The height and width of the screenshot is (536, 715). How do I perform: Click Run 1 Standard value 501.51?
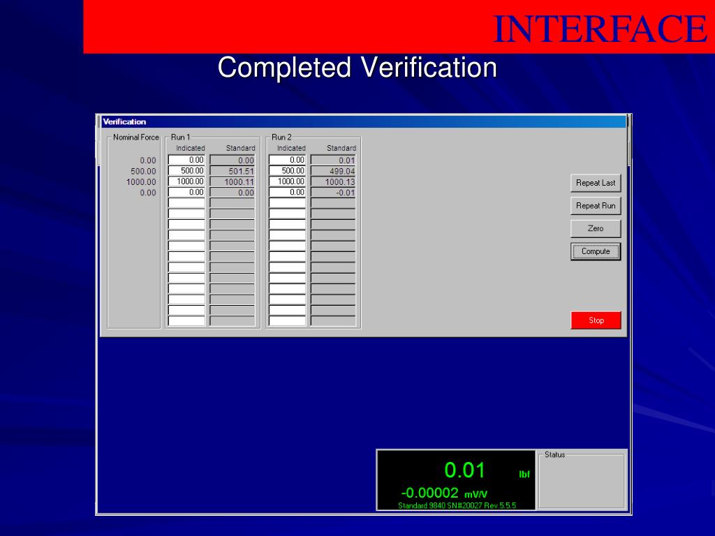click(x=232, y=171)
